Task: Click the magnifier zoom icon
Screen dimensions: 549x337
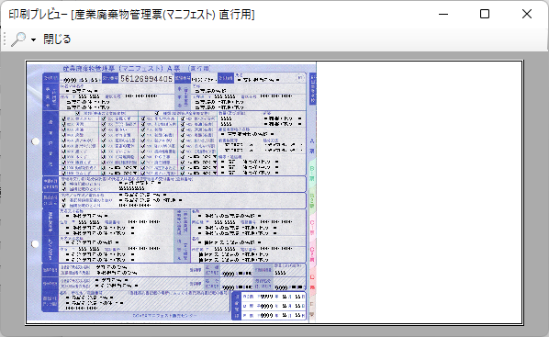Action: coord(18,39)
